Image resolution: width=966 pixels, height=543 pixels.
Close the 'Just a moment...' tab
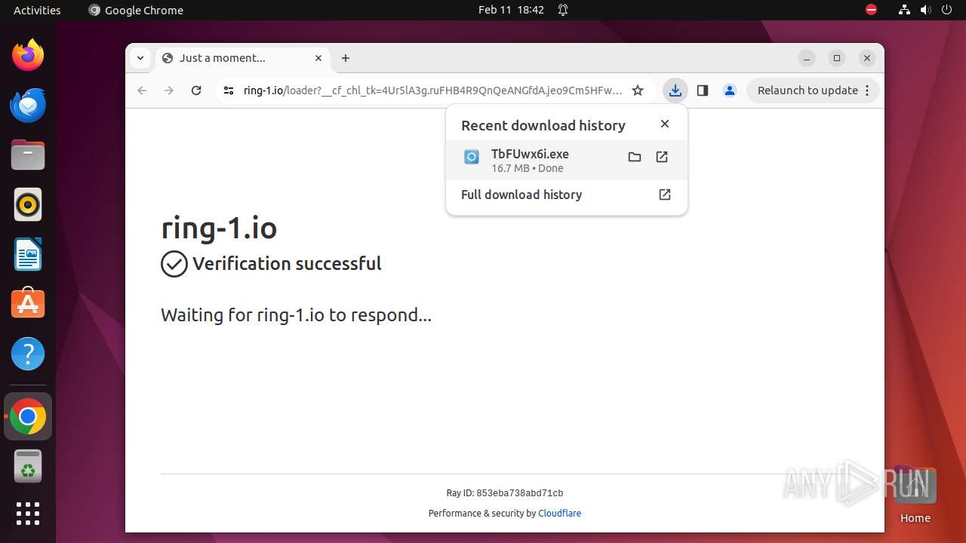[318, 58]
